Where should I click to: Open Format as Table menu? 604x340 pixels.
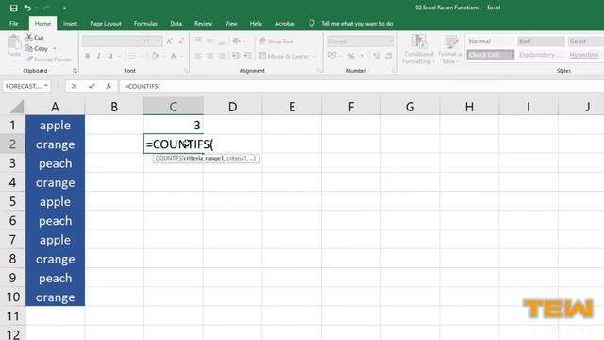coord(449,49)
